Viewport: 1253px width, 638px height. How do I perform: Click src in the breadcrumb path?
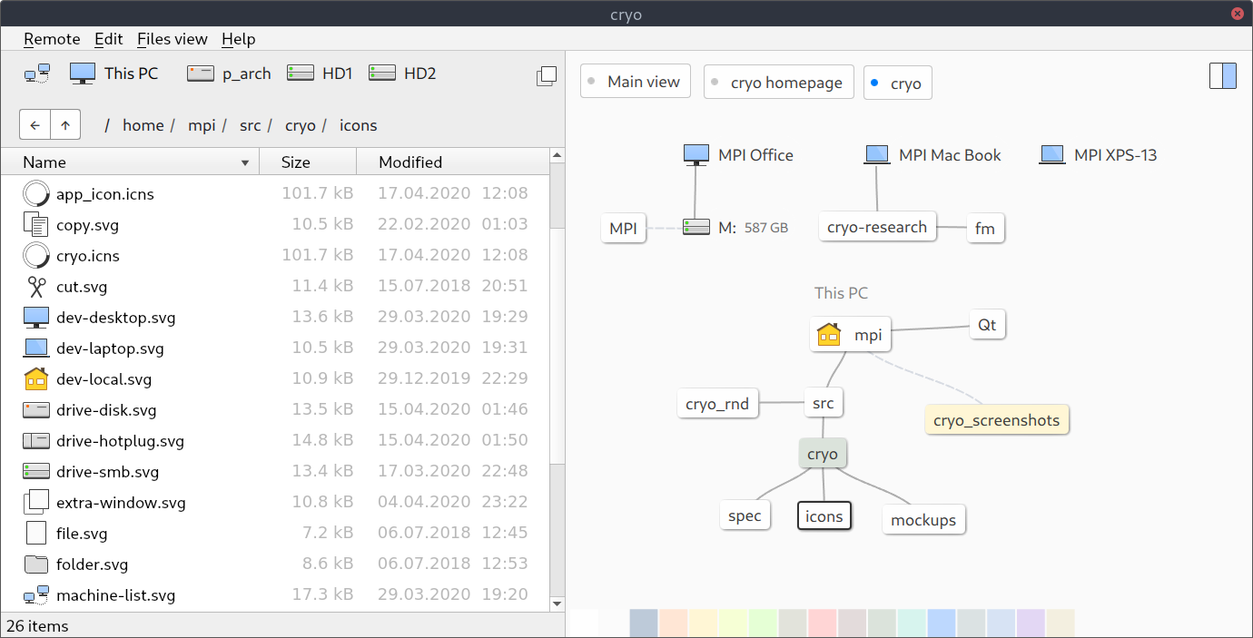[x=250, y=125]
